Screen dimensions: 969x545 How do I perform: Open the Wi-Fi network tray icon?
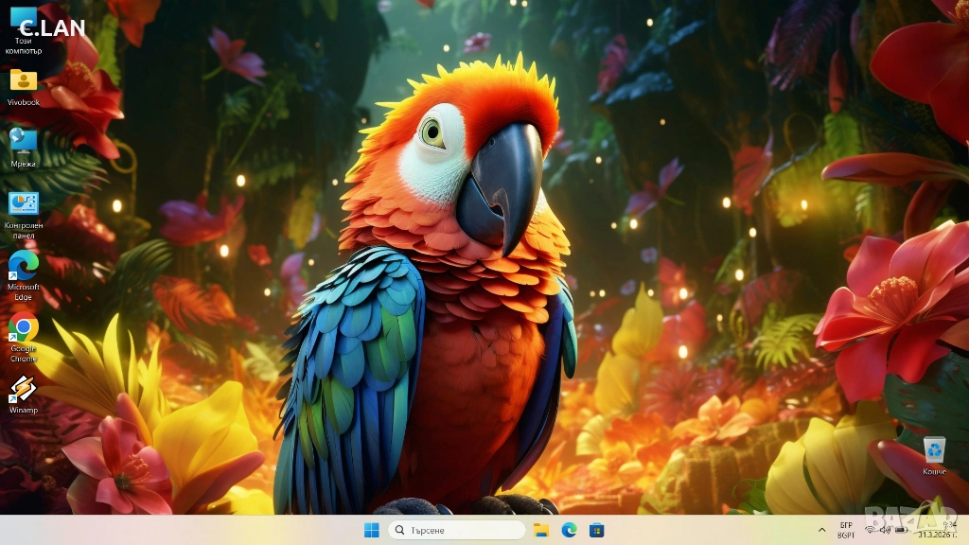click(x=870, y=530)
